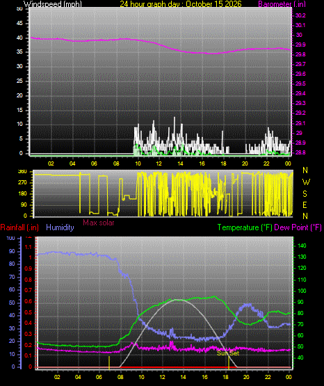
Task: Click the Barometer (.in) axis label
Action: (x=282, y=4)
